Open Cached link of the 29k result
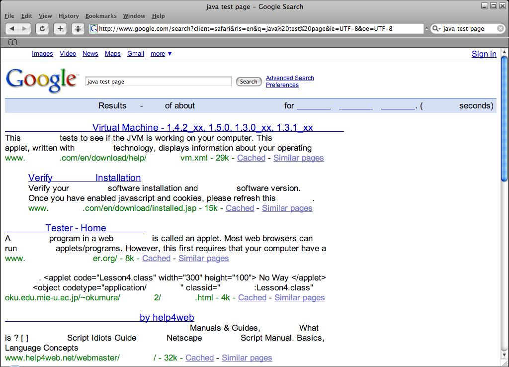The width and height of the screenshot is (509, 367). 251,158
